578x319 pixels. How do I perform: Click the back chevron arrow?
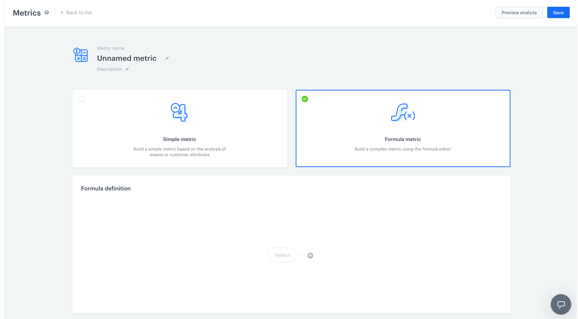[x=62, y=13]
